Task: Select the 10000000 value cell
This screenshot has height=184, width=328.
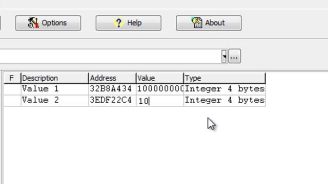Action: pos(160,89)
